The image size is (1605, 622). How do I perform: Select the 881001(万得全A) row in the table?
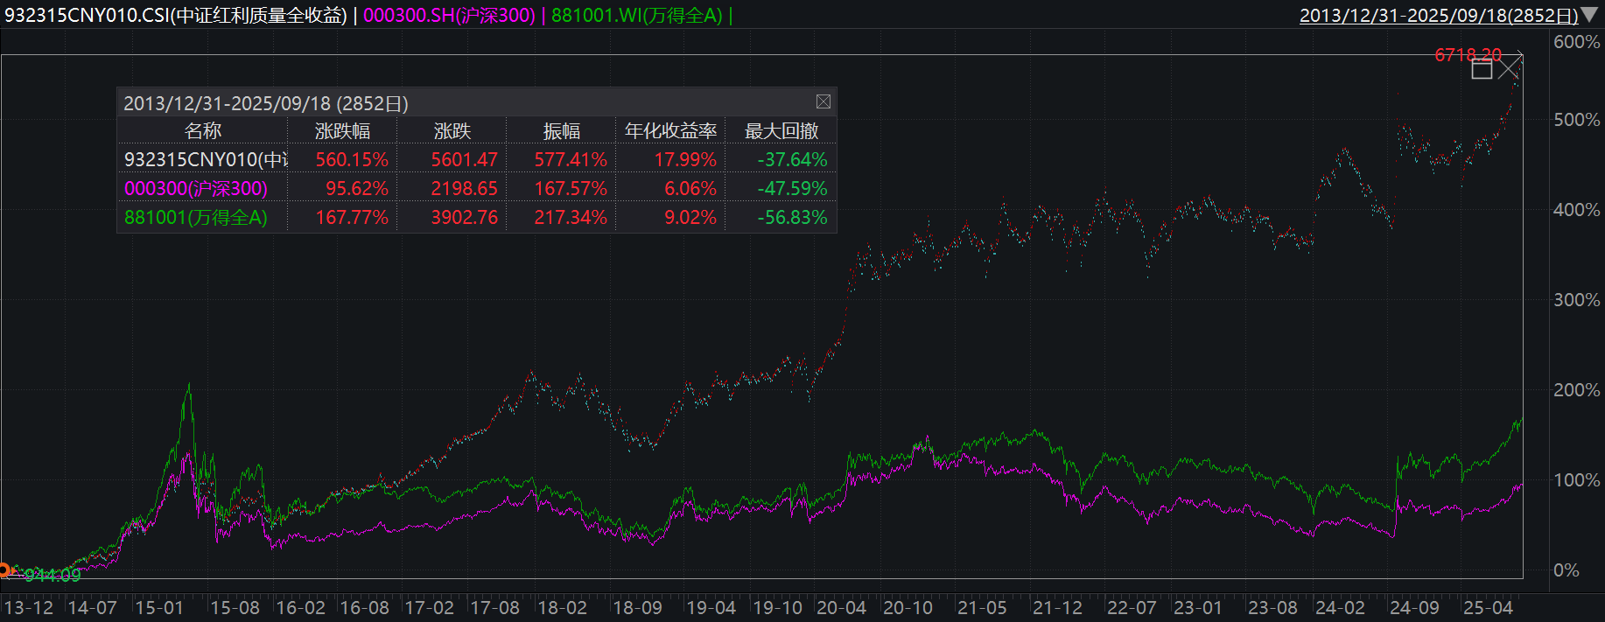[x=196, y=218]
